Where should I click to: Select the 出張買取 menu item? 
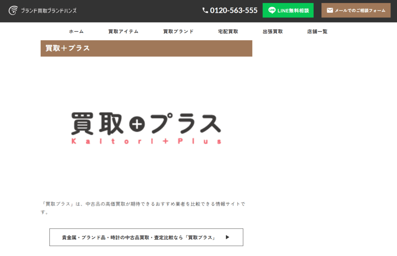point(273,32)
